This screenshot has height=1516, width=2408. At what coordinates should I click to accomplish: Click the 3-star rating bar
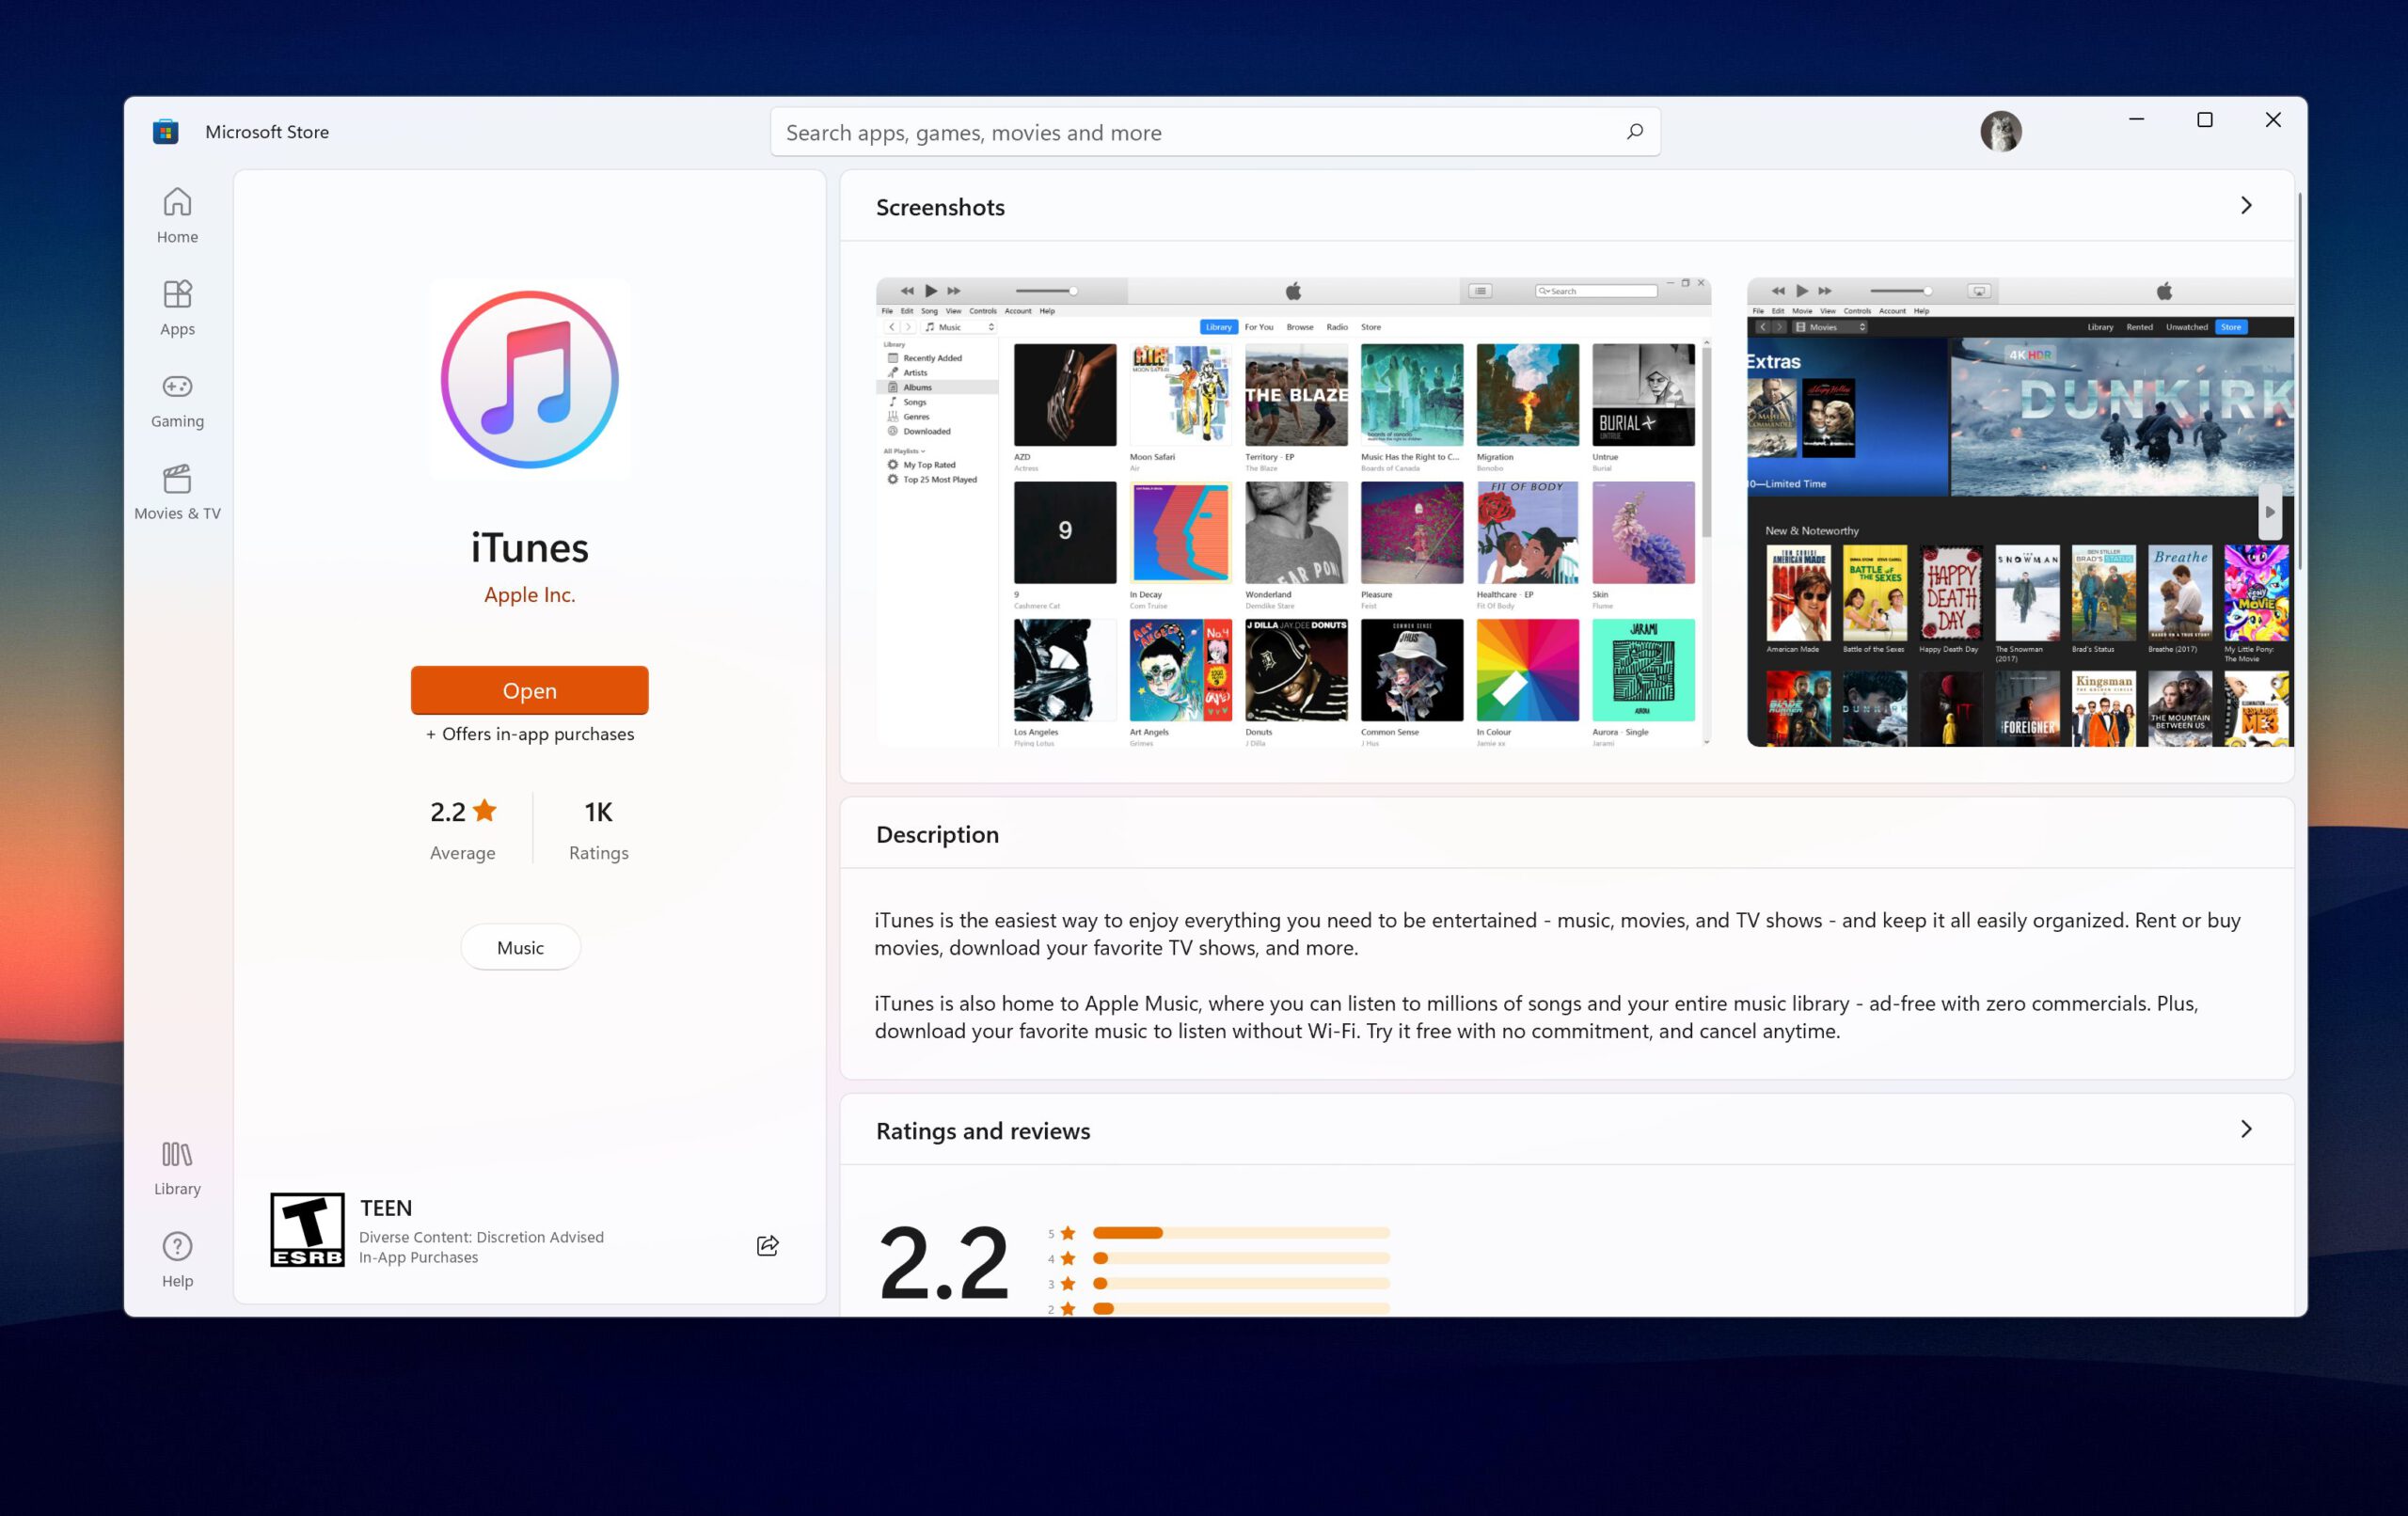(1241, 1283)
